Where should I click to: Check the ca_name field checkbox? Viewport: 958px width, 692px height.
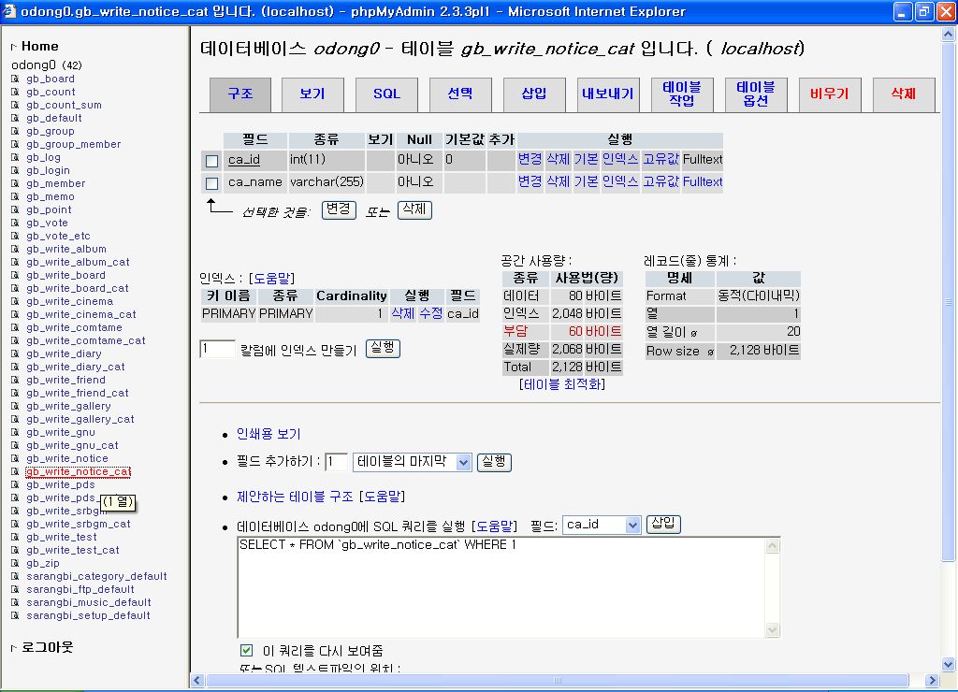(x=211, y=183)
